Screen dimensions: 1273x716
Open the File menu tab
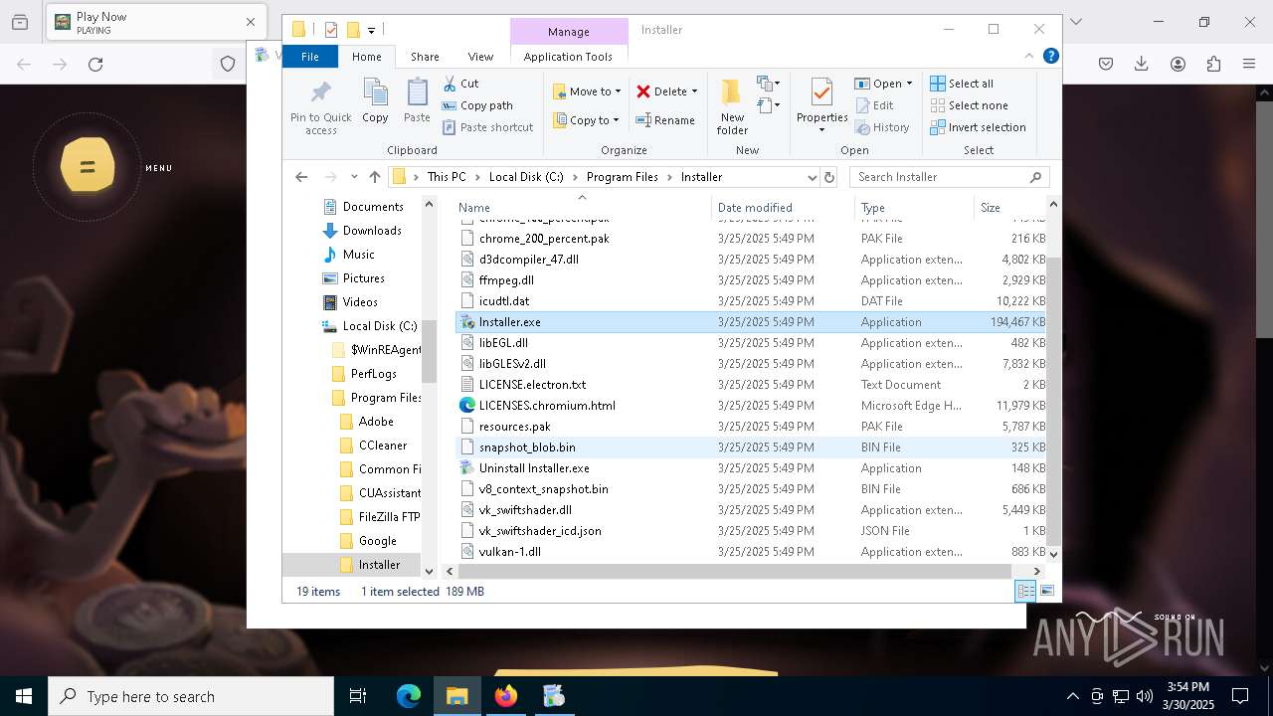click(x=310, y=57)
